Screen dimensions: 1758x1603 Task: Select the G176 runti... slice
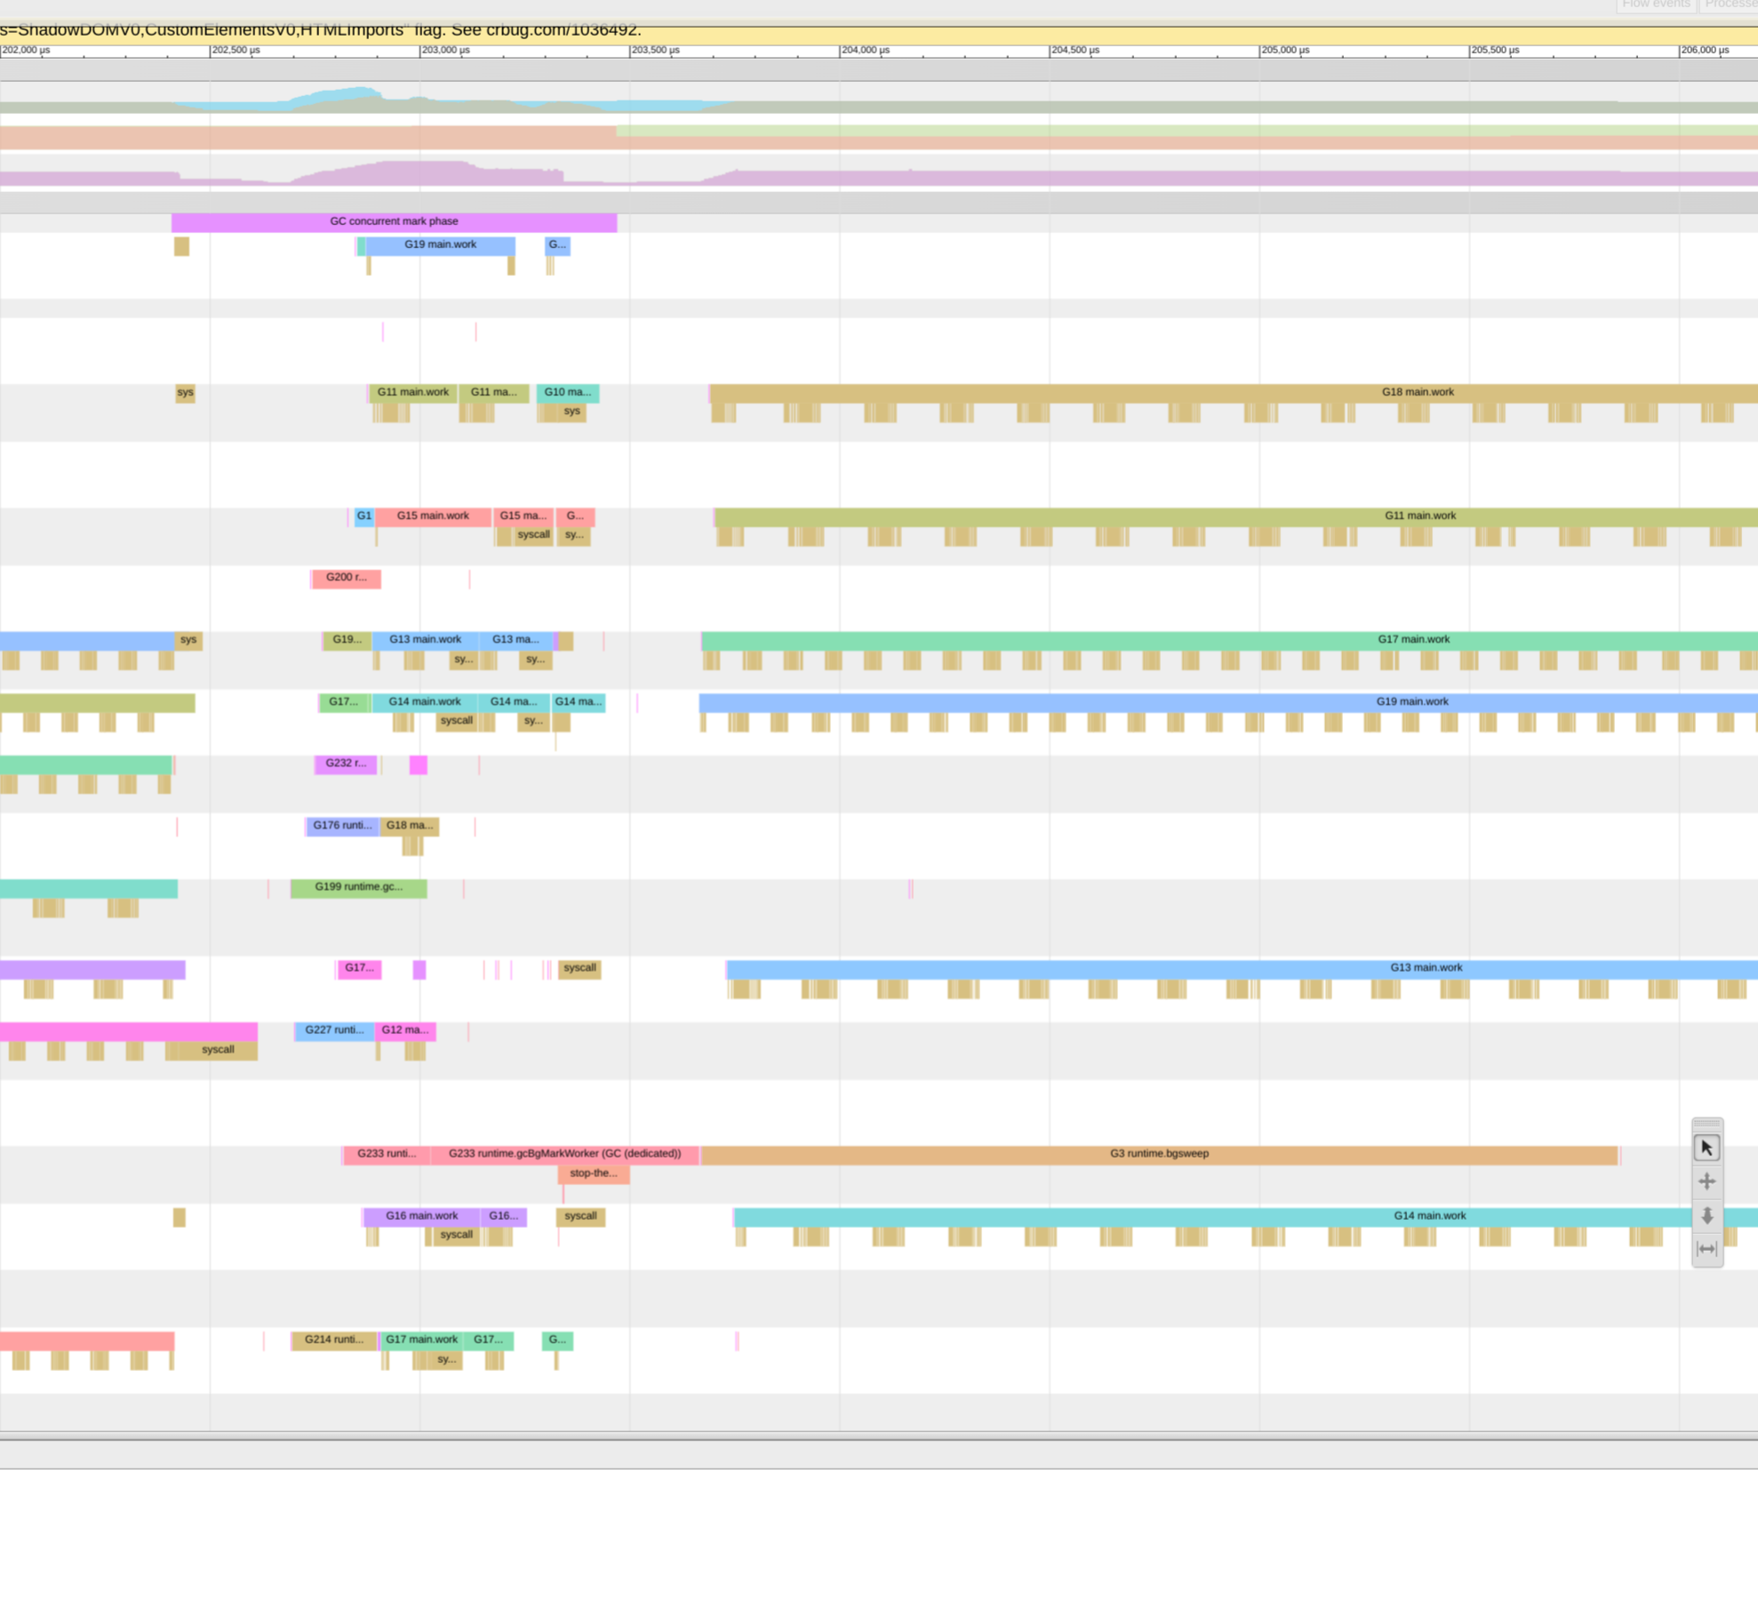[x=343, y=827]
